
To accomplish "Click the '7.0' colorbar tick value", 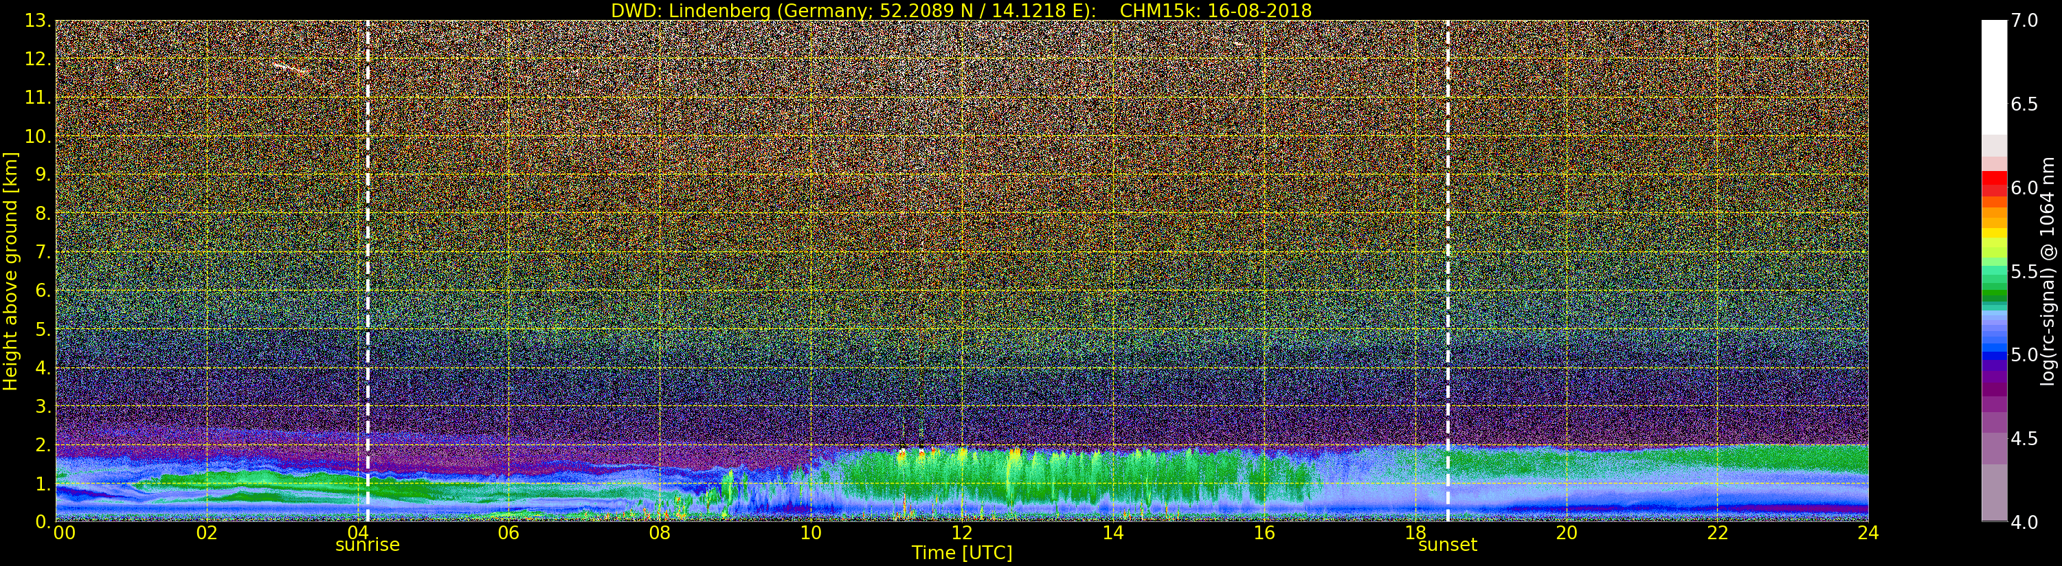I will (x=2024, y=20).
